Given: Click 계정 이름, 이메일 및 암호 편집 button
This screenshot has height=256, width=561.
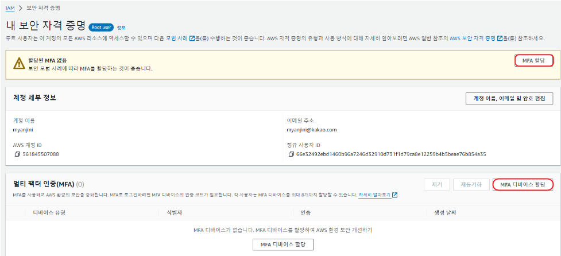Looking at the screenshot, I should coord(509,98).
